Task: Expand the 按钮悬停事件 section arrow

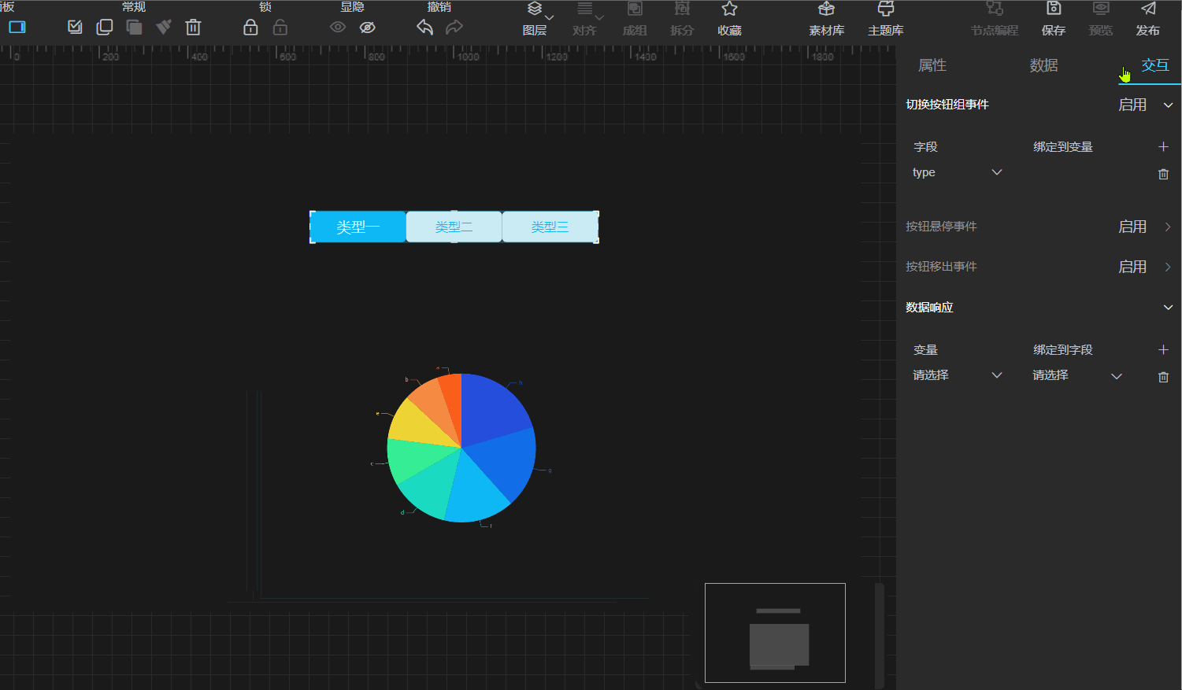Action: (x=1168, y=227)
